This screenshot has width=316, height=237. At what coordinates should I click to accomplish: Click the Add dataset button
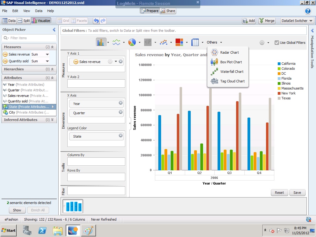(x=249, y=21)
